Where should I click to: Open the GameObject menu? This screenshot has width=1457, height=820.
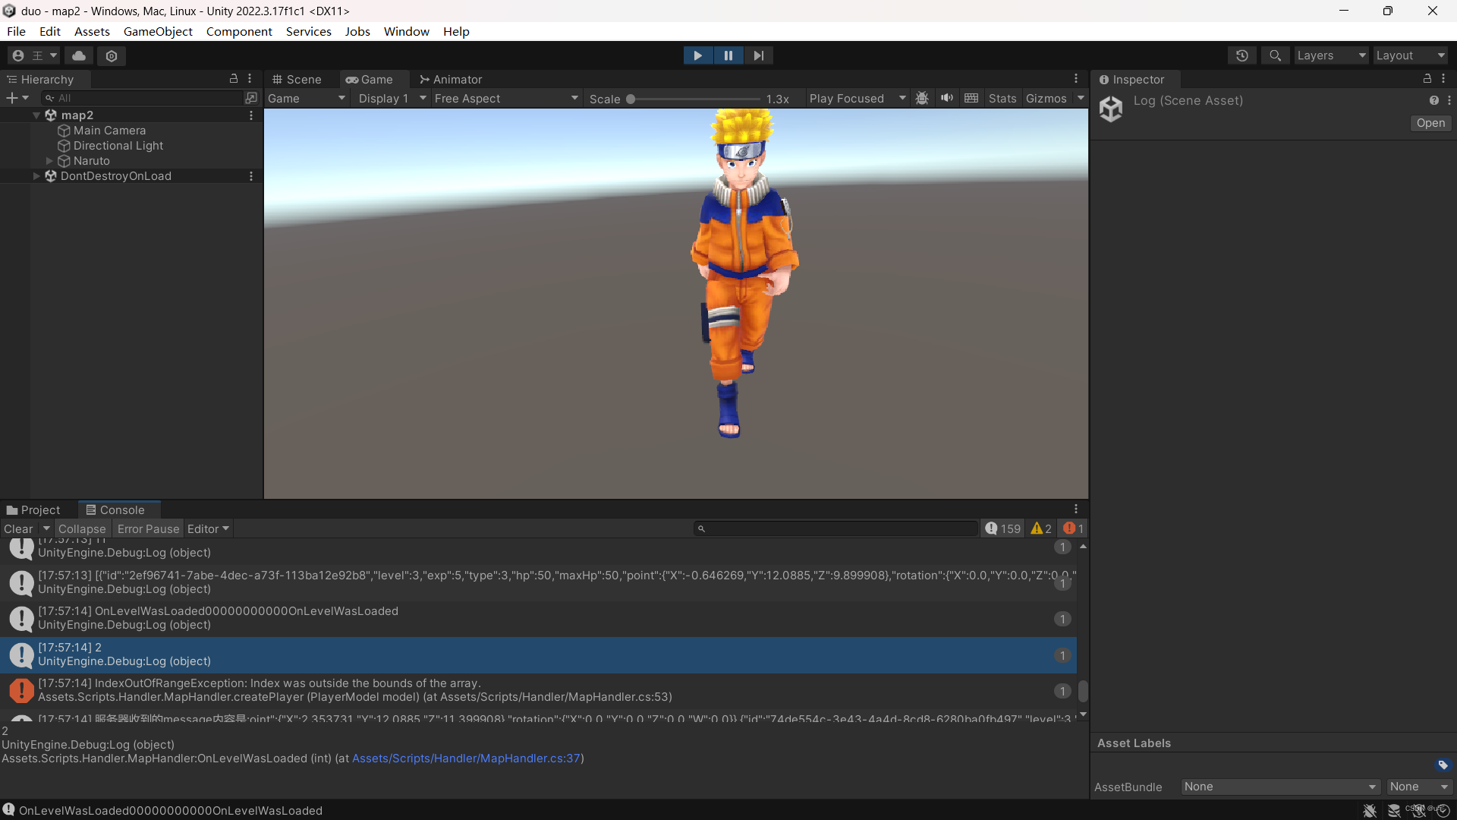click(158, 31)
